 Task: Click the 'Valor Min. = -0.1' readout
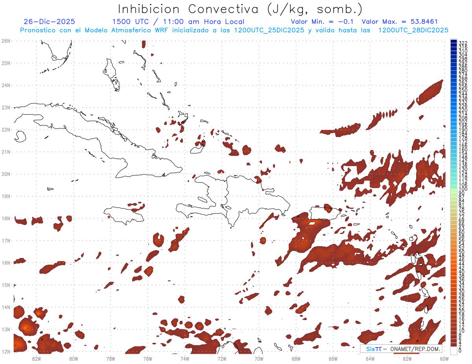pos(323,22)
